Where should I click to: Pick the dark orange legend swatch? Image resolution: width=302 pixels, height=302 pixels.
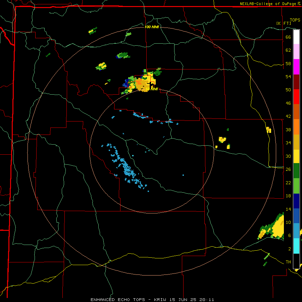tap(296, 112)
